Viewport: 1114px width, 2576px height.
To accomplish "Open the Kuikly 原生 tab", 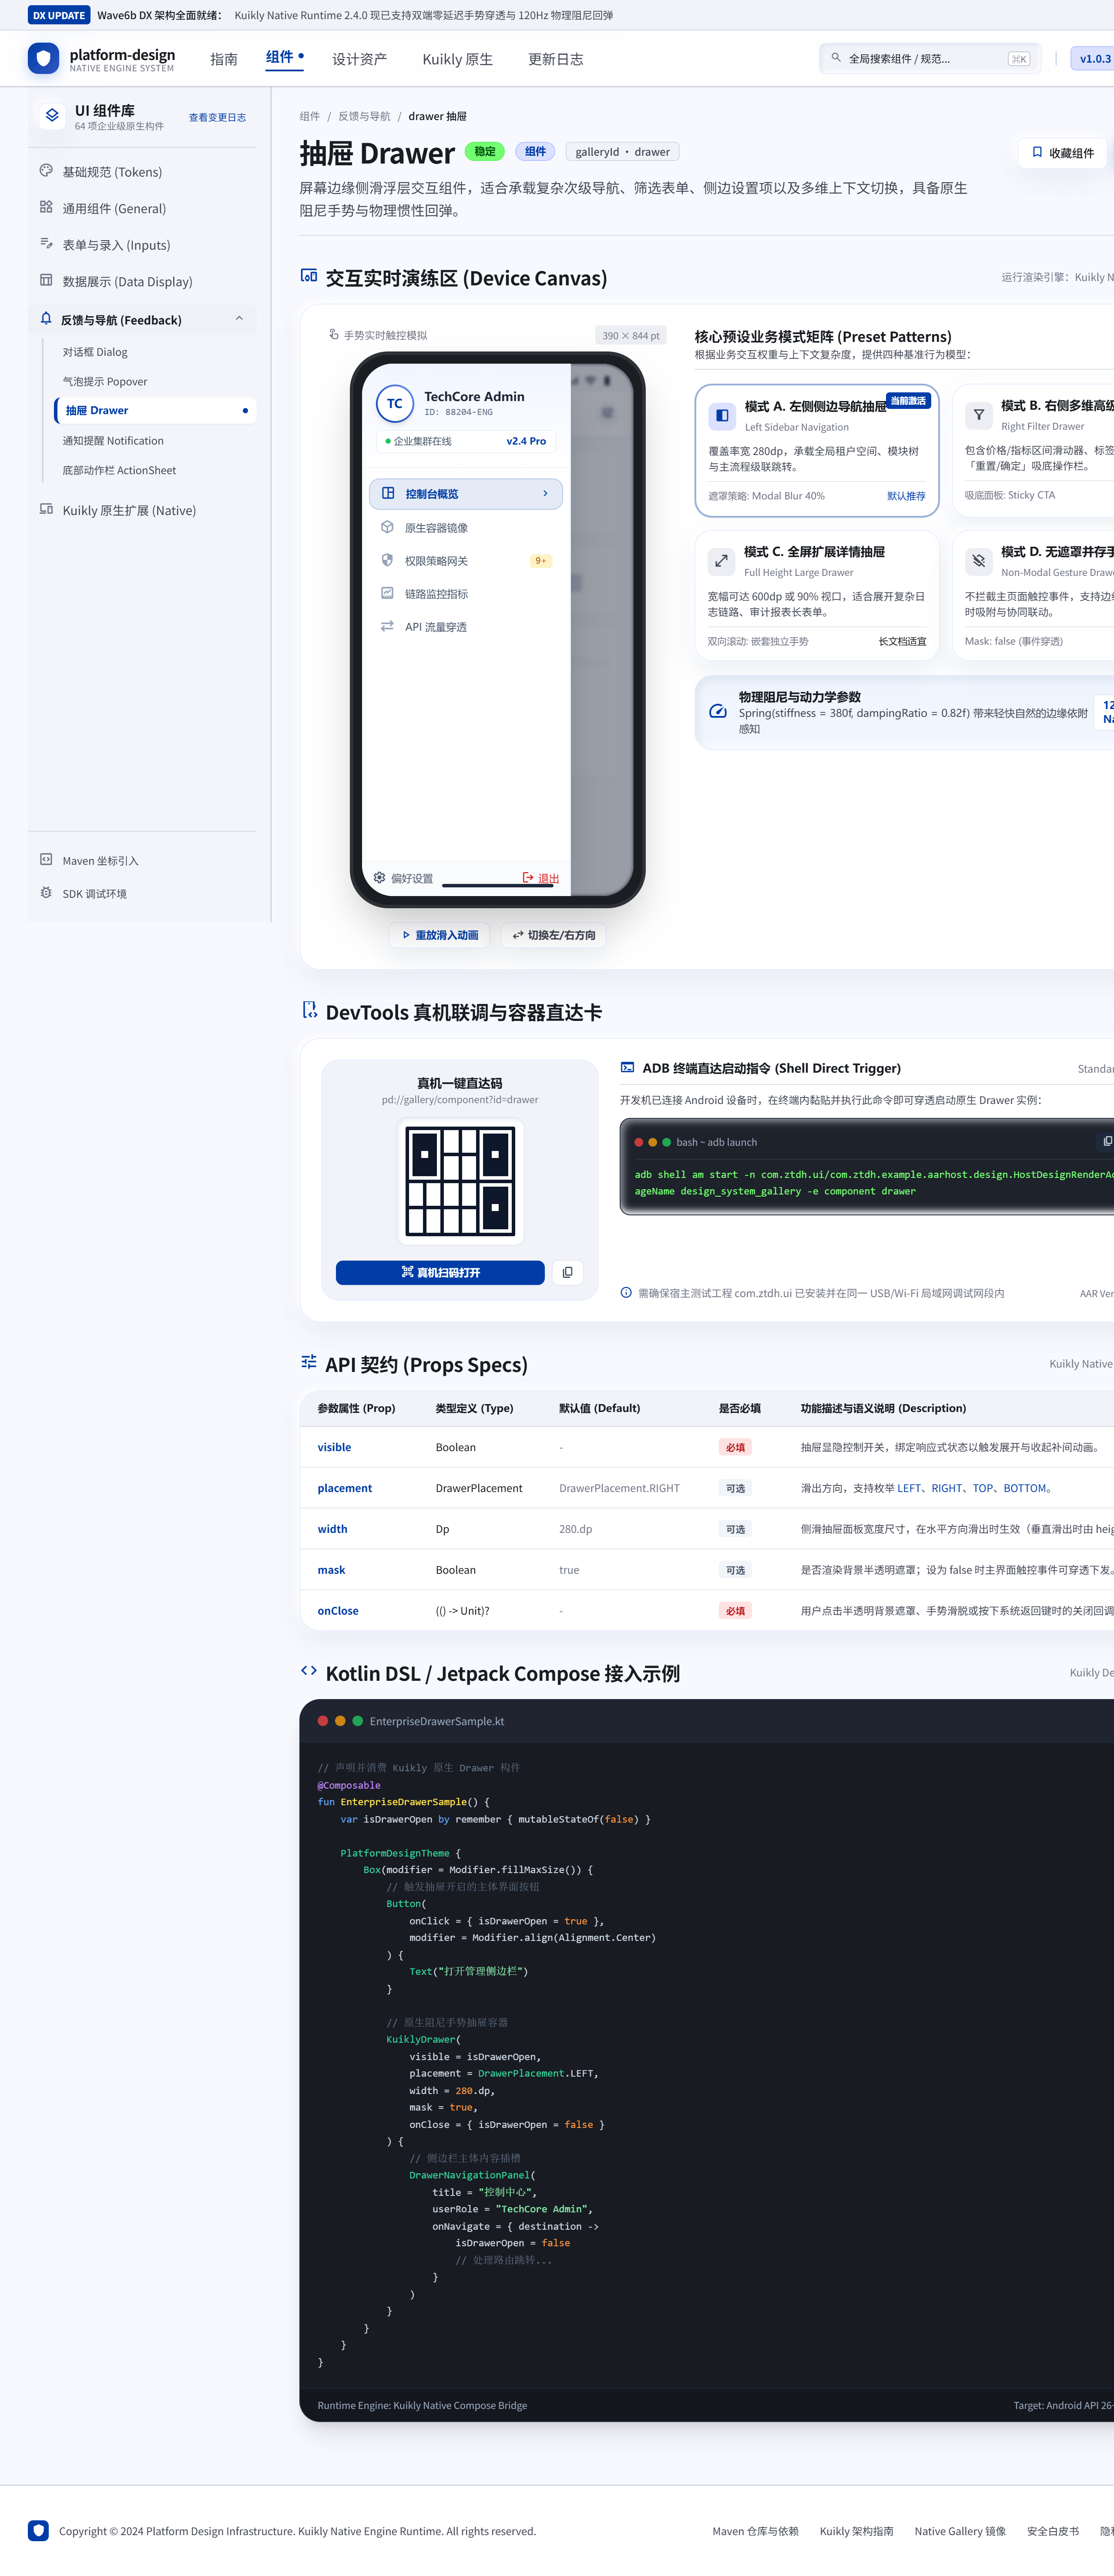I will (458, 59).
